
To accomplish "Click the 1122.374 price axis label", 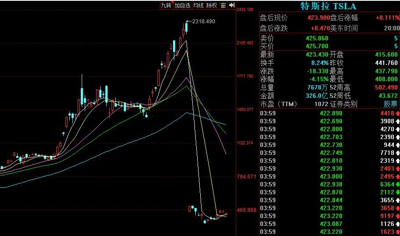I will [x=245, y=143].
